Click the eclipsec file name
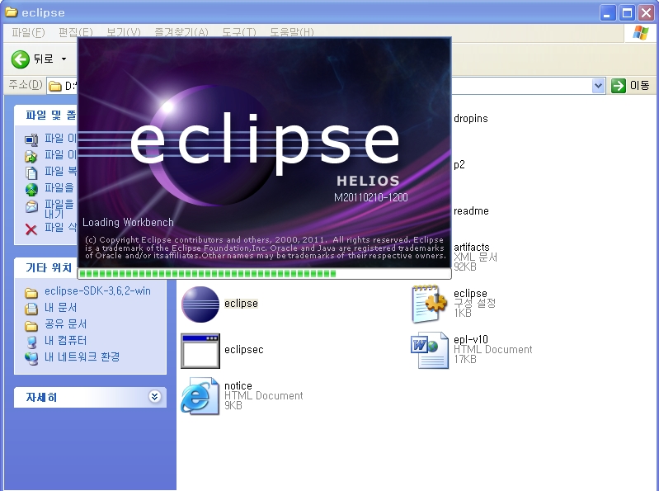 (x=244, y=350)
